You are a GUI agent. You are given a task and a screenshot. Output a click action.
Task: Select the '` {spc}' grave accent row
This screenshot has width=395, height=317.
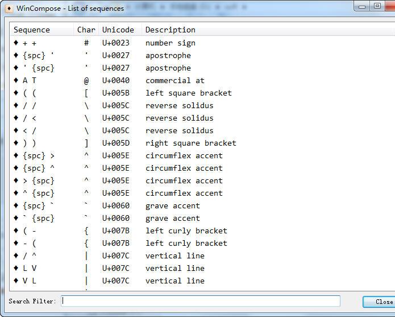202,218
